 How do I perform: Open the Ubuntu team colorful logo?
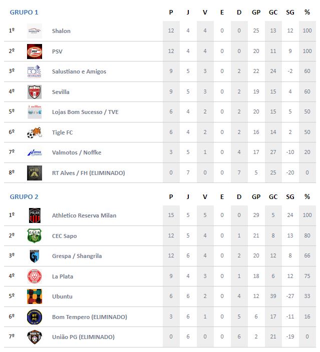[x=35, y=296]
